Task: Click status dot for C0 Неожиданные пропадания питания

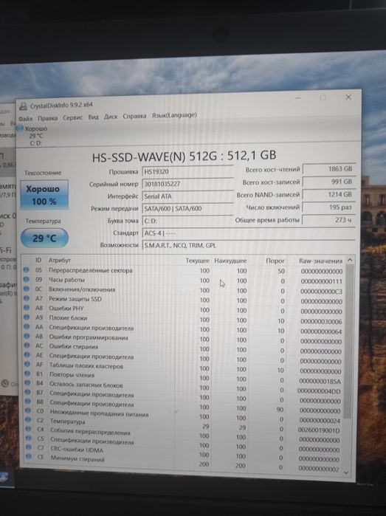Action: [x=28, y=411]
